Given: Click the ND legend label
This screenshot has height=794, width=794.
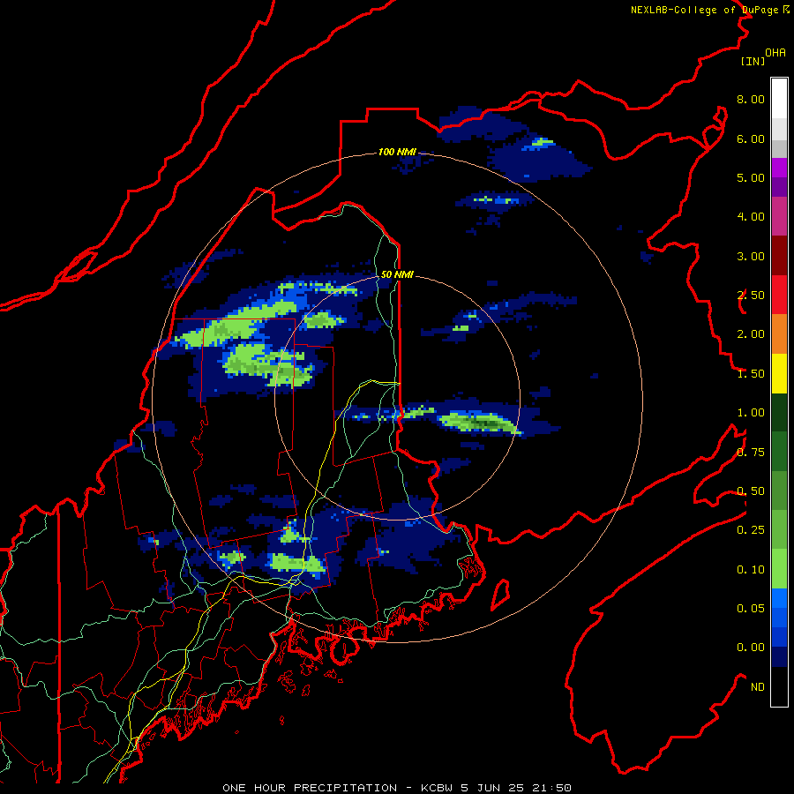Looking at the screenshot, I should [758, 687].
